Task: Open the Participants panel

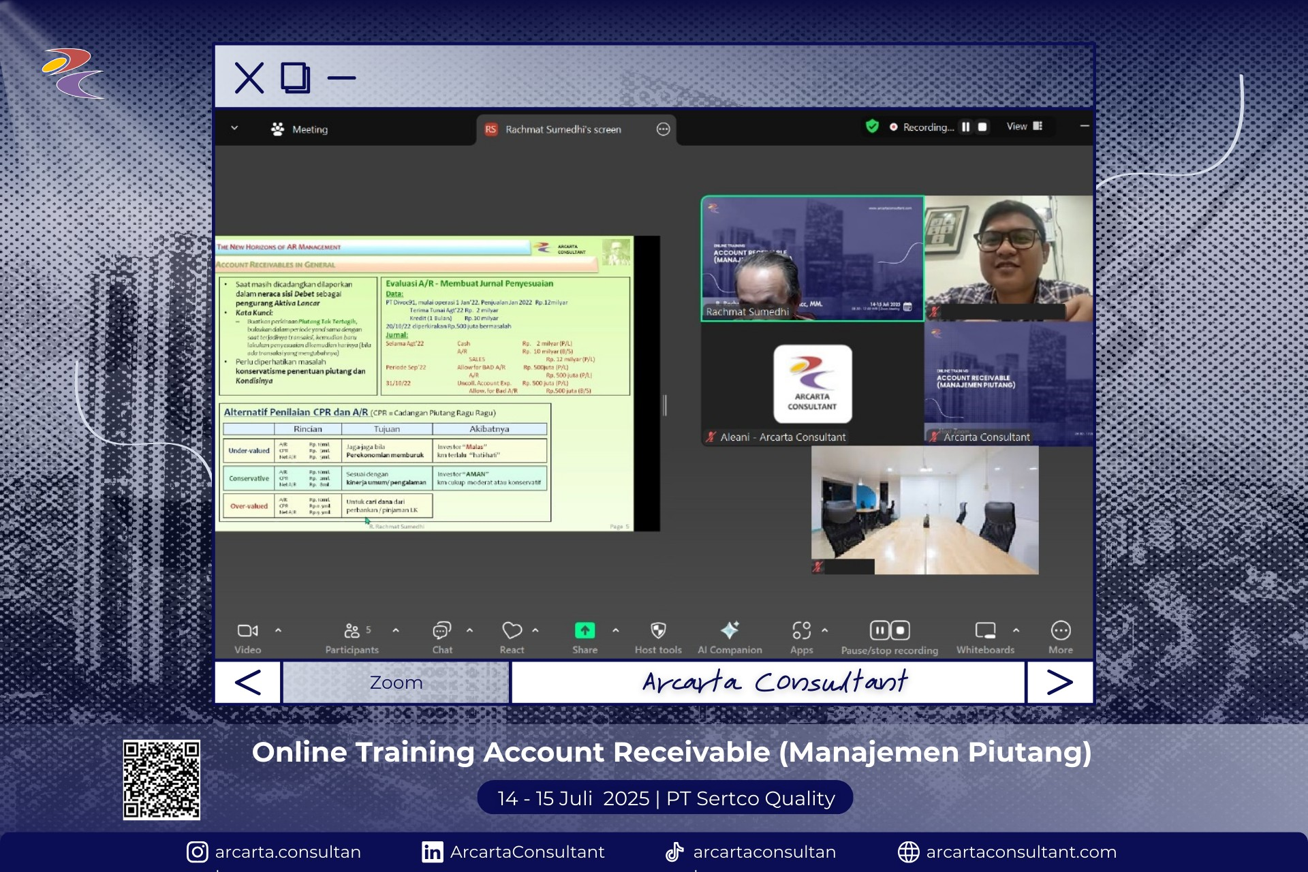Action: [x=352, y=632]
